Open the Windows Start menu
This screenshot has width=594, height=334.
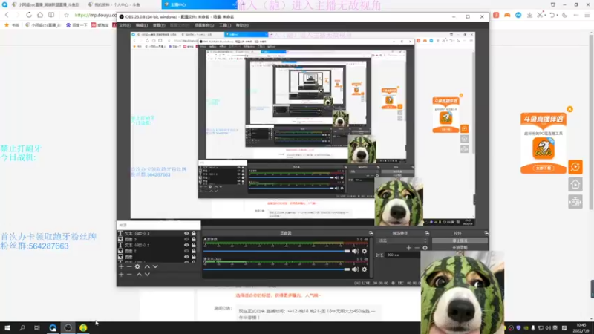[x=7, y=327]
